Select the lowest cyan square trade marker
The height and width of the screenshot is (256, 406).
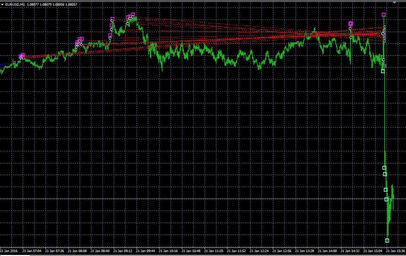click(387, 240)
